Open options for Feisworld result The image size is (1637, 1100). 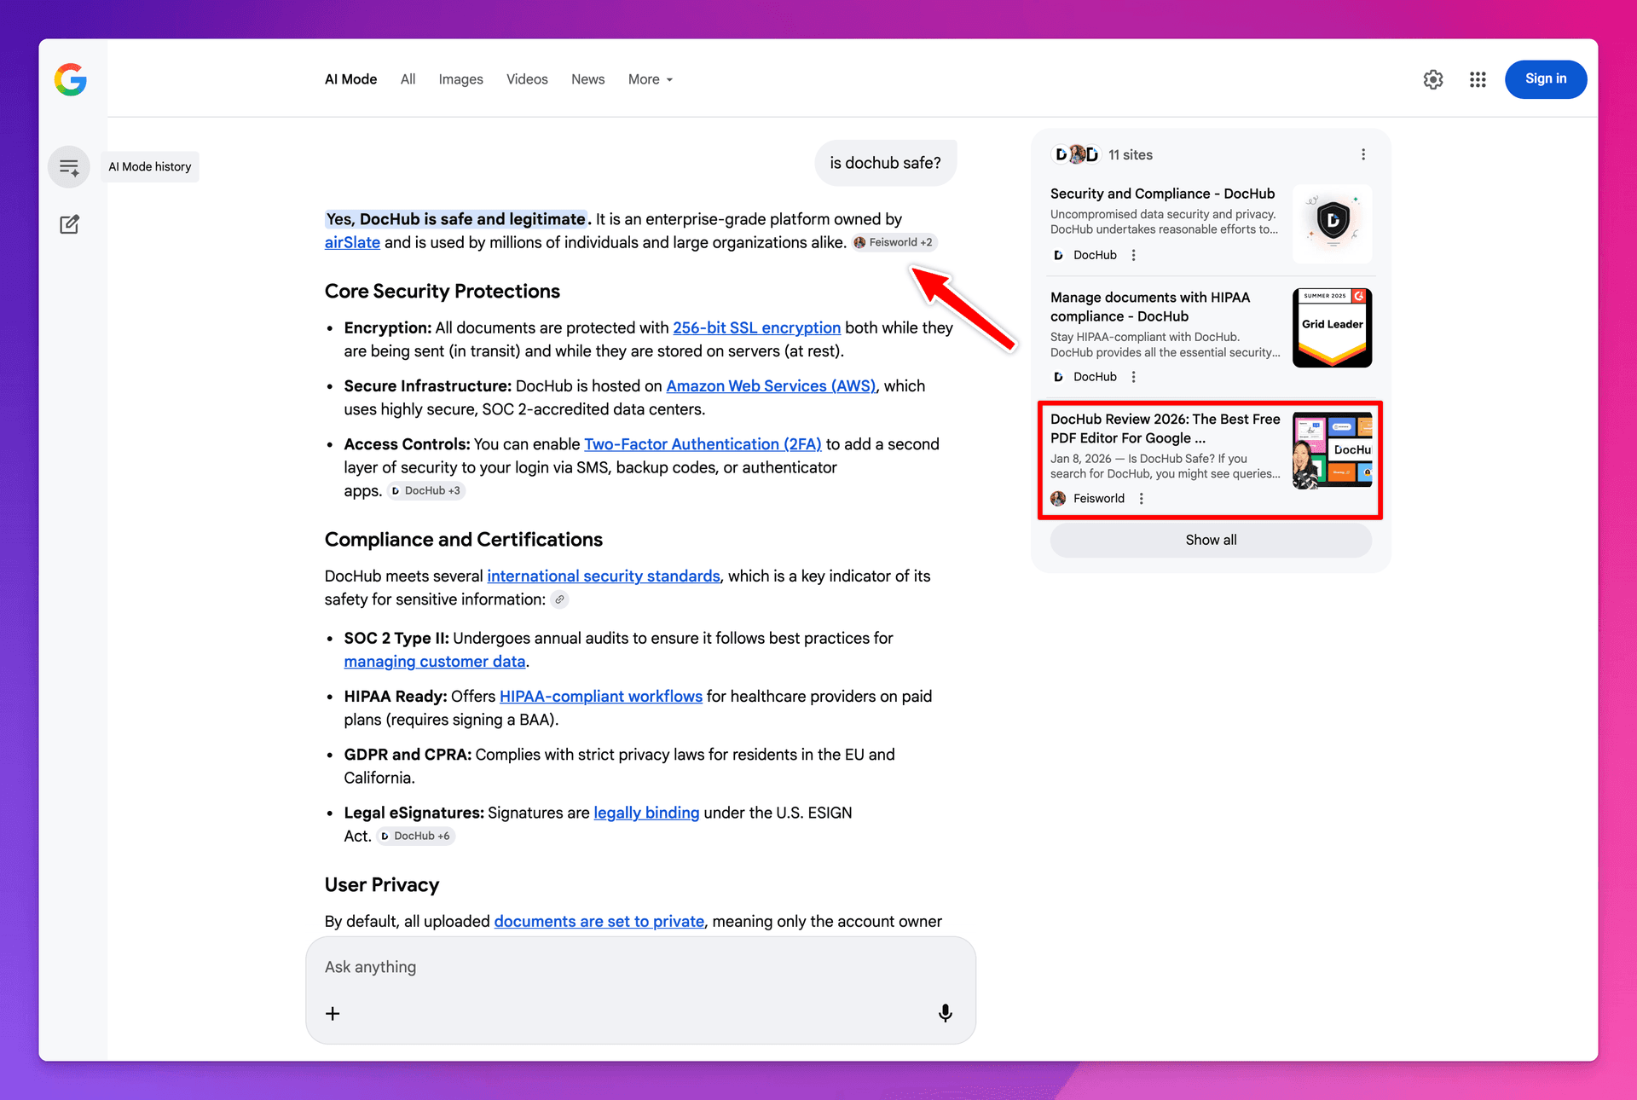(1141, 499)
